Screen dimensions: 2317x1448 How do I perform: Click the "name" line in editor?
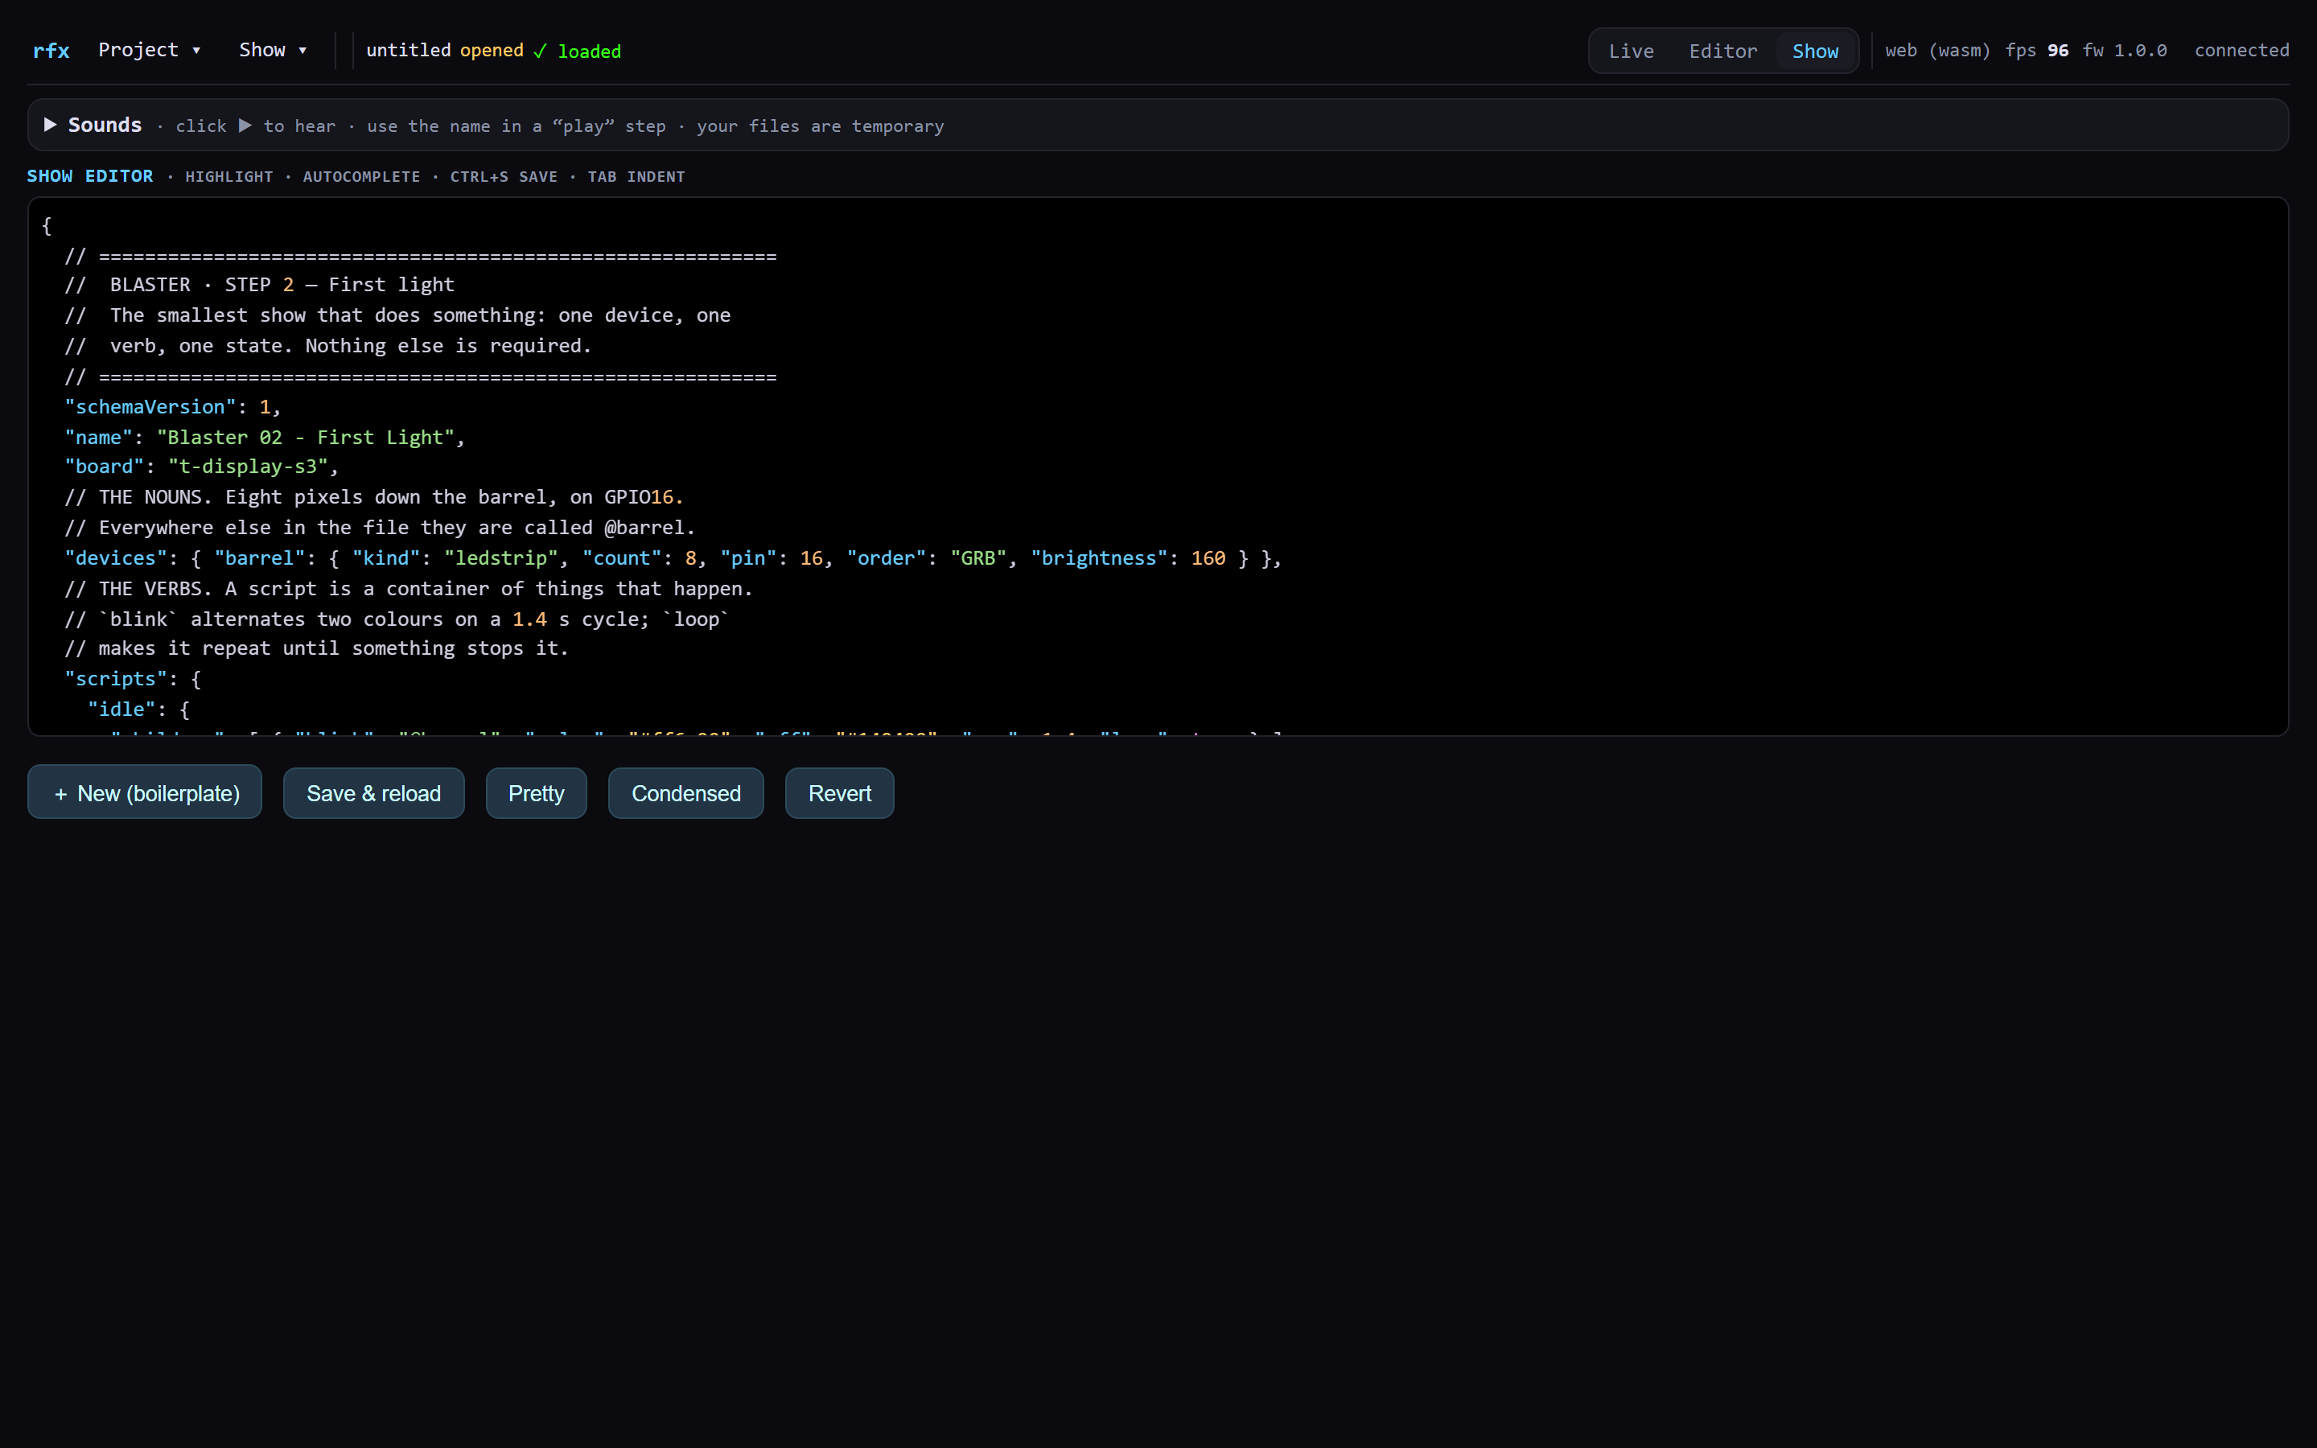[264, 438]
